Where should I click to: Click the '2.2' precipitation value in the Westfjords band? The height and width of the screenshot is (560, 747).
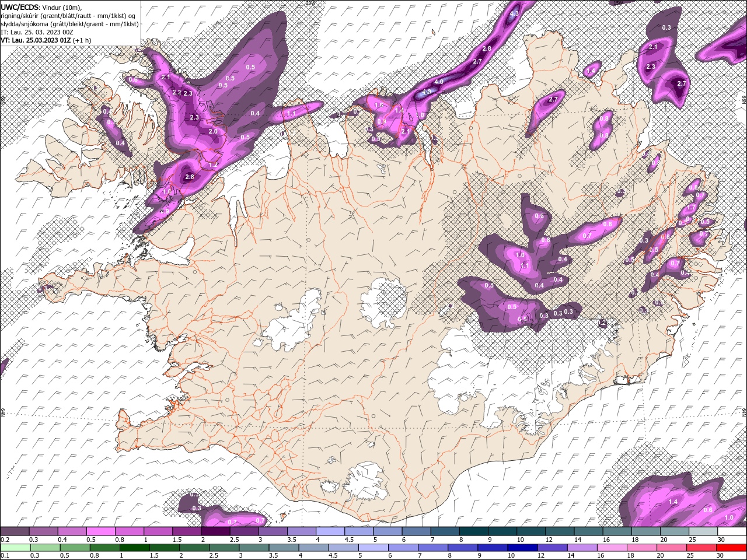(177, 93)
